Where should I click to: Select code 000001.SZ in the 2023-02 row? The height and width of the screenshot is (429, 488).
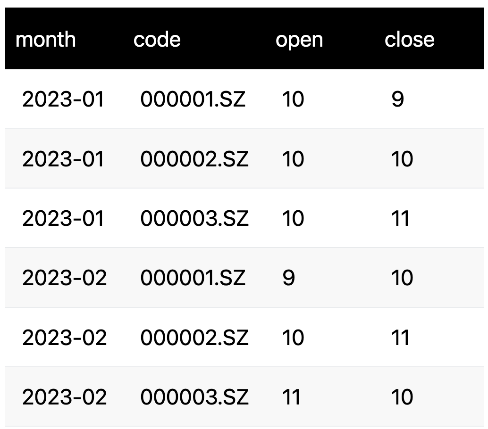click(193, 278)
